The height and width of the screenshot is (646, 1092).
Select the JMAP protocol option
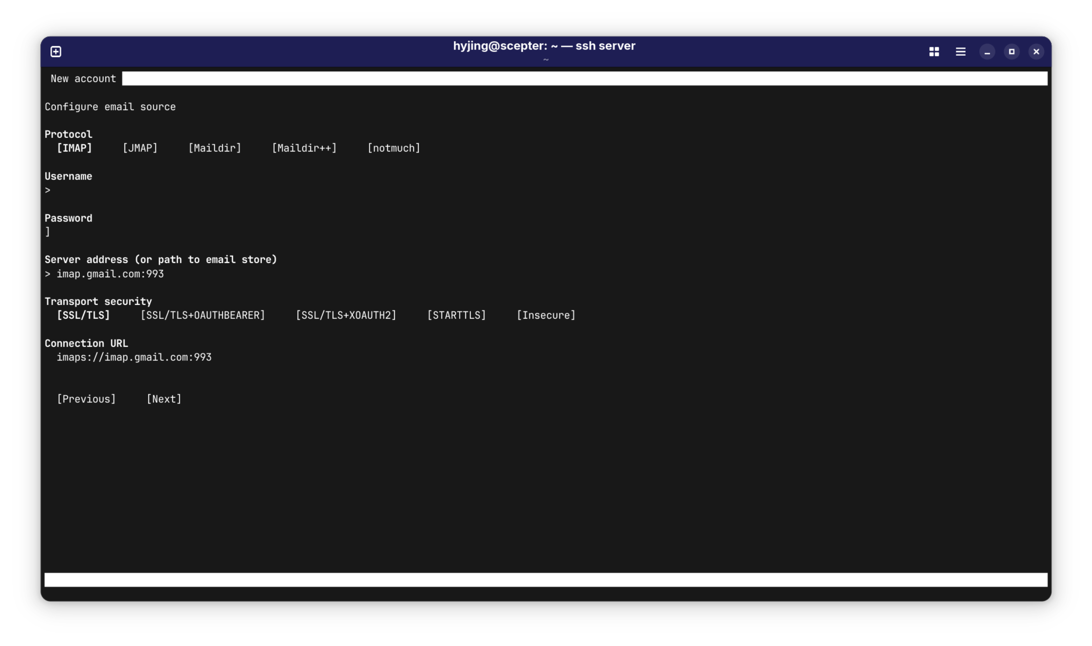point(140,148)
